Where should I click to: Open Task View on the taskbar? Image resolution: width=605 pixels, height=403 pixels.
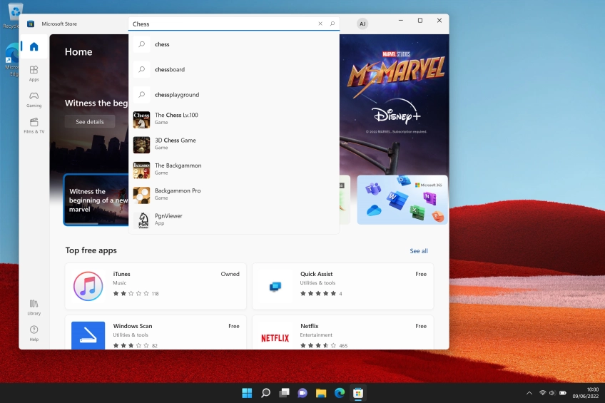click(x=285, y=393)
